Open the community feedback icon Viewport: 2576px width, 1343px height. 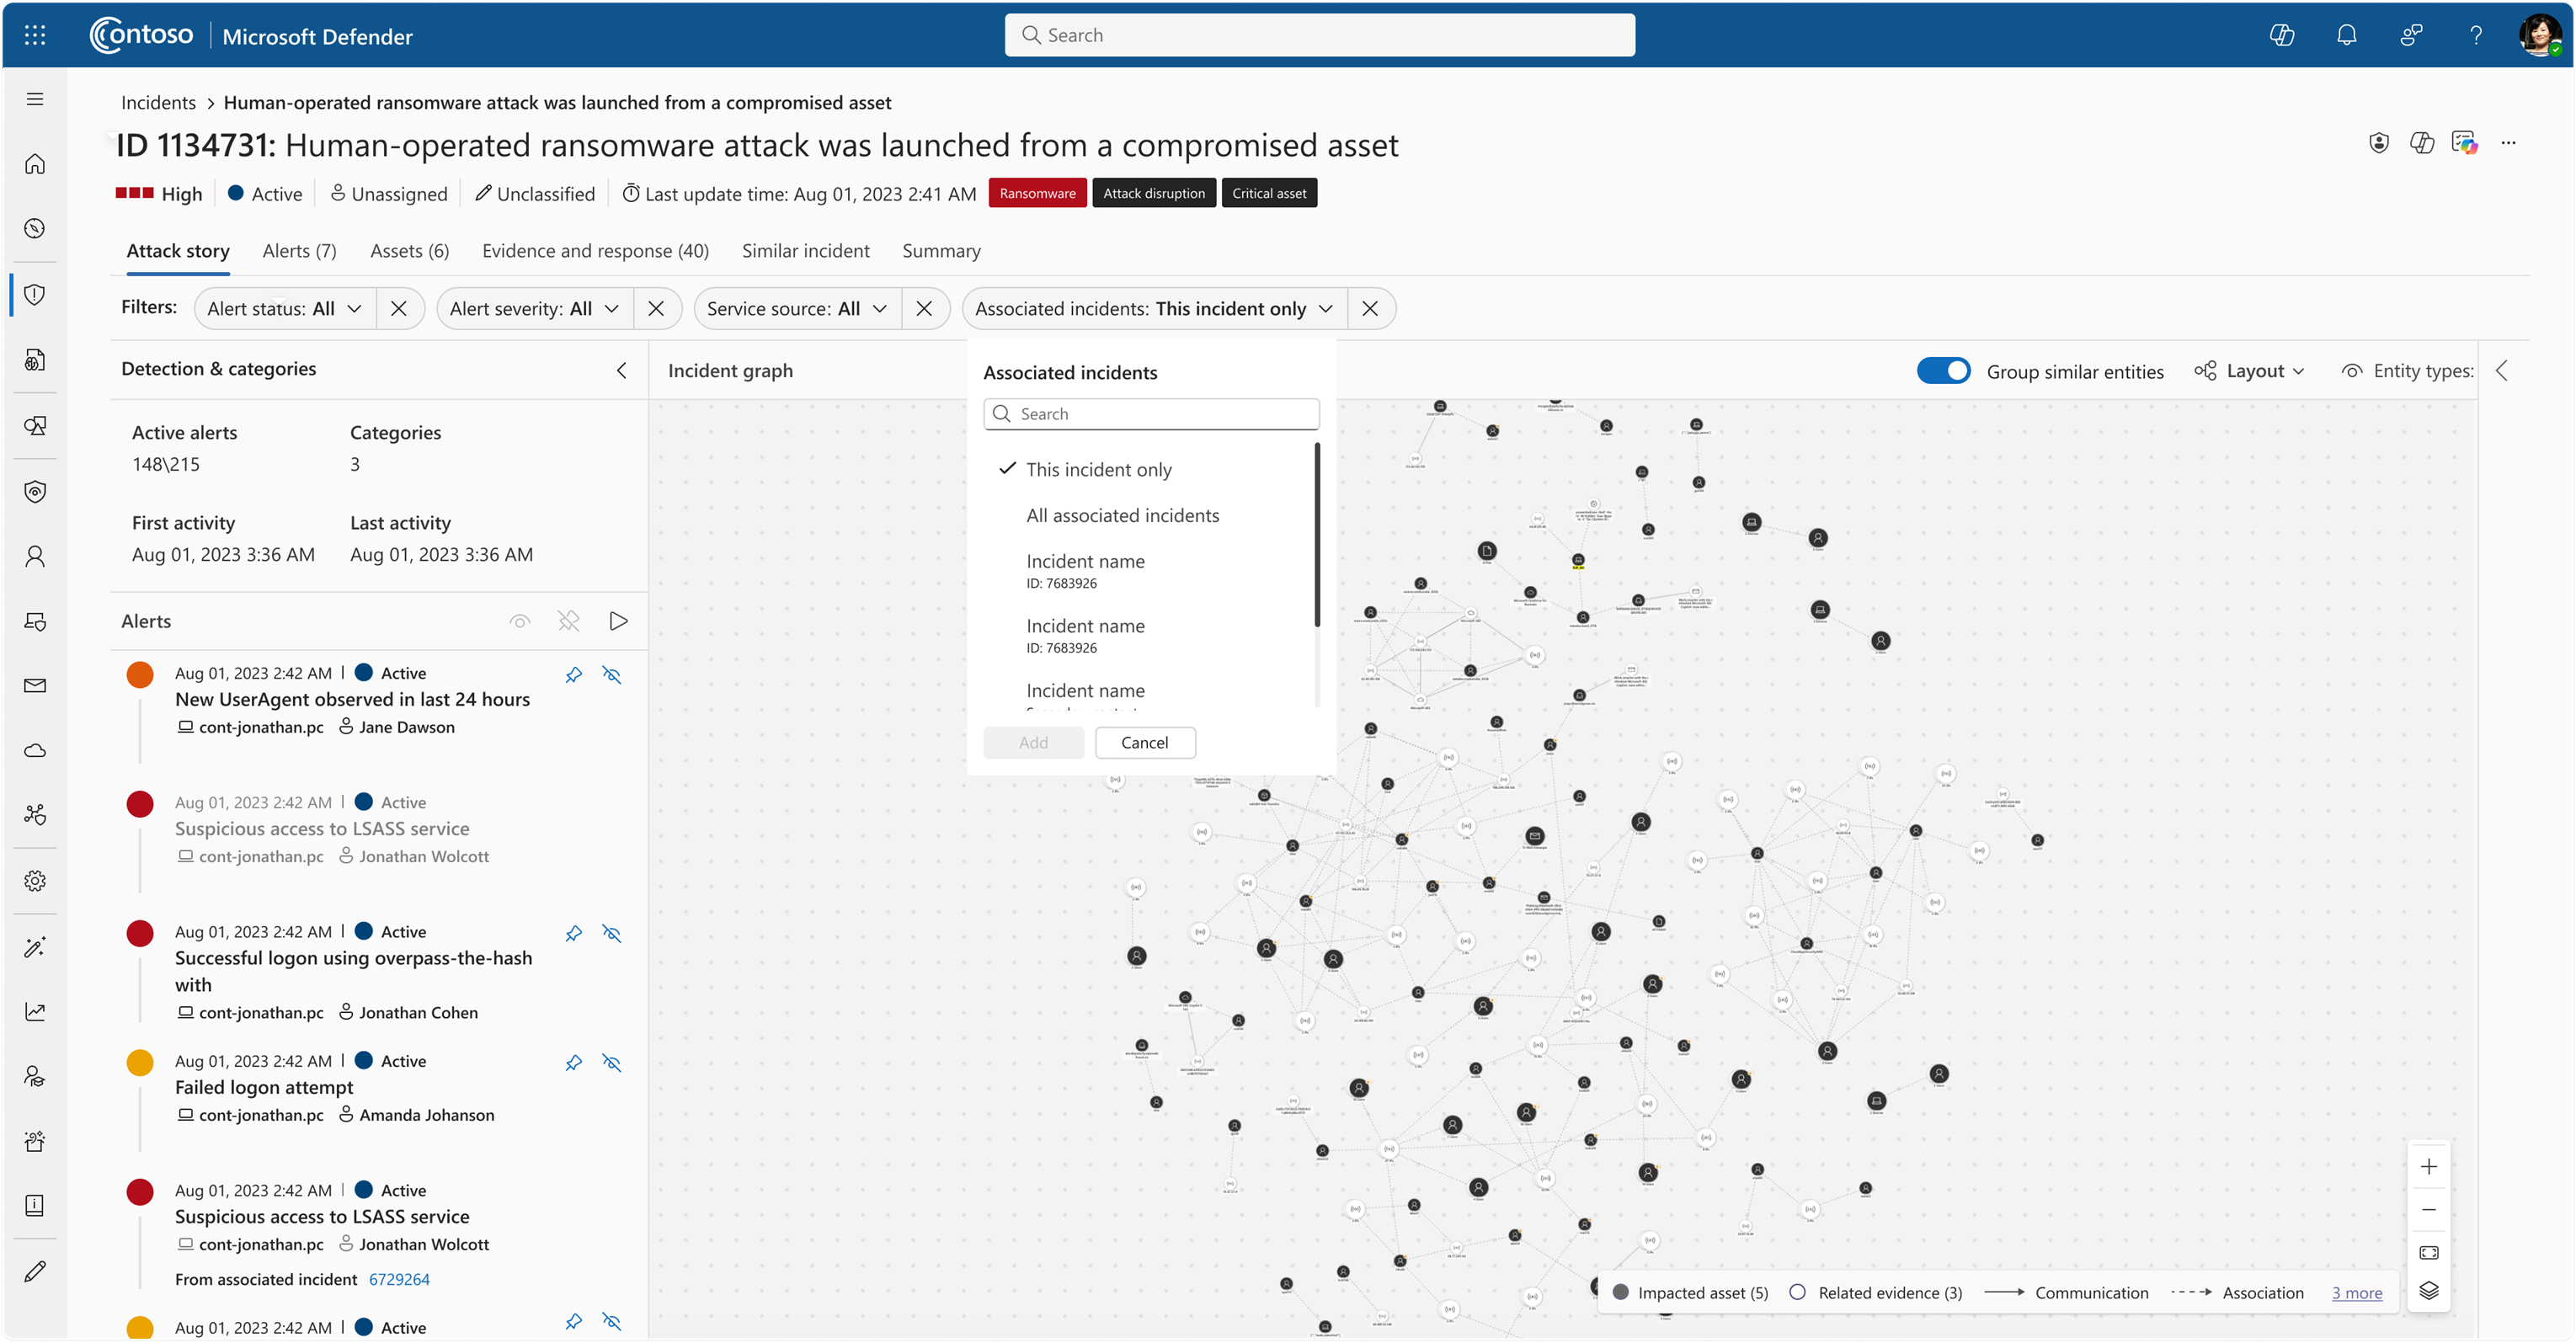click(x=2411, y=35)
